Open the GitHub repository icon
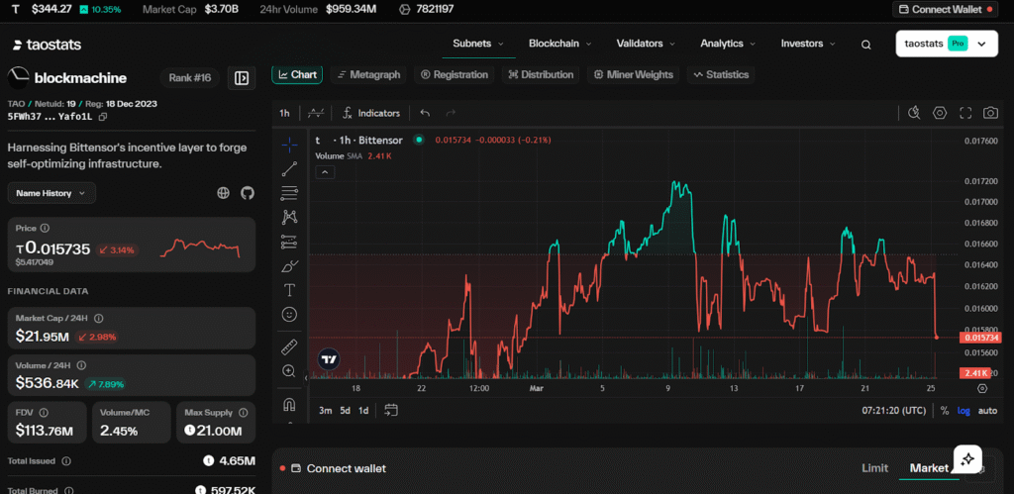Viewport: 1014px width, 494px height. 248,193
